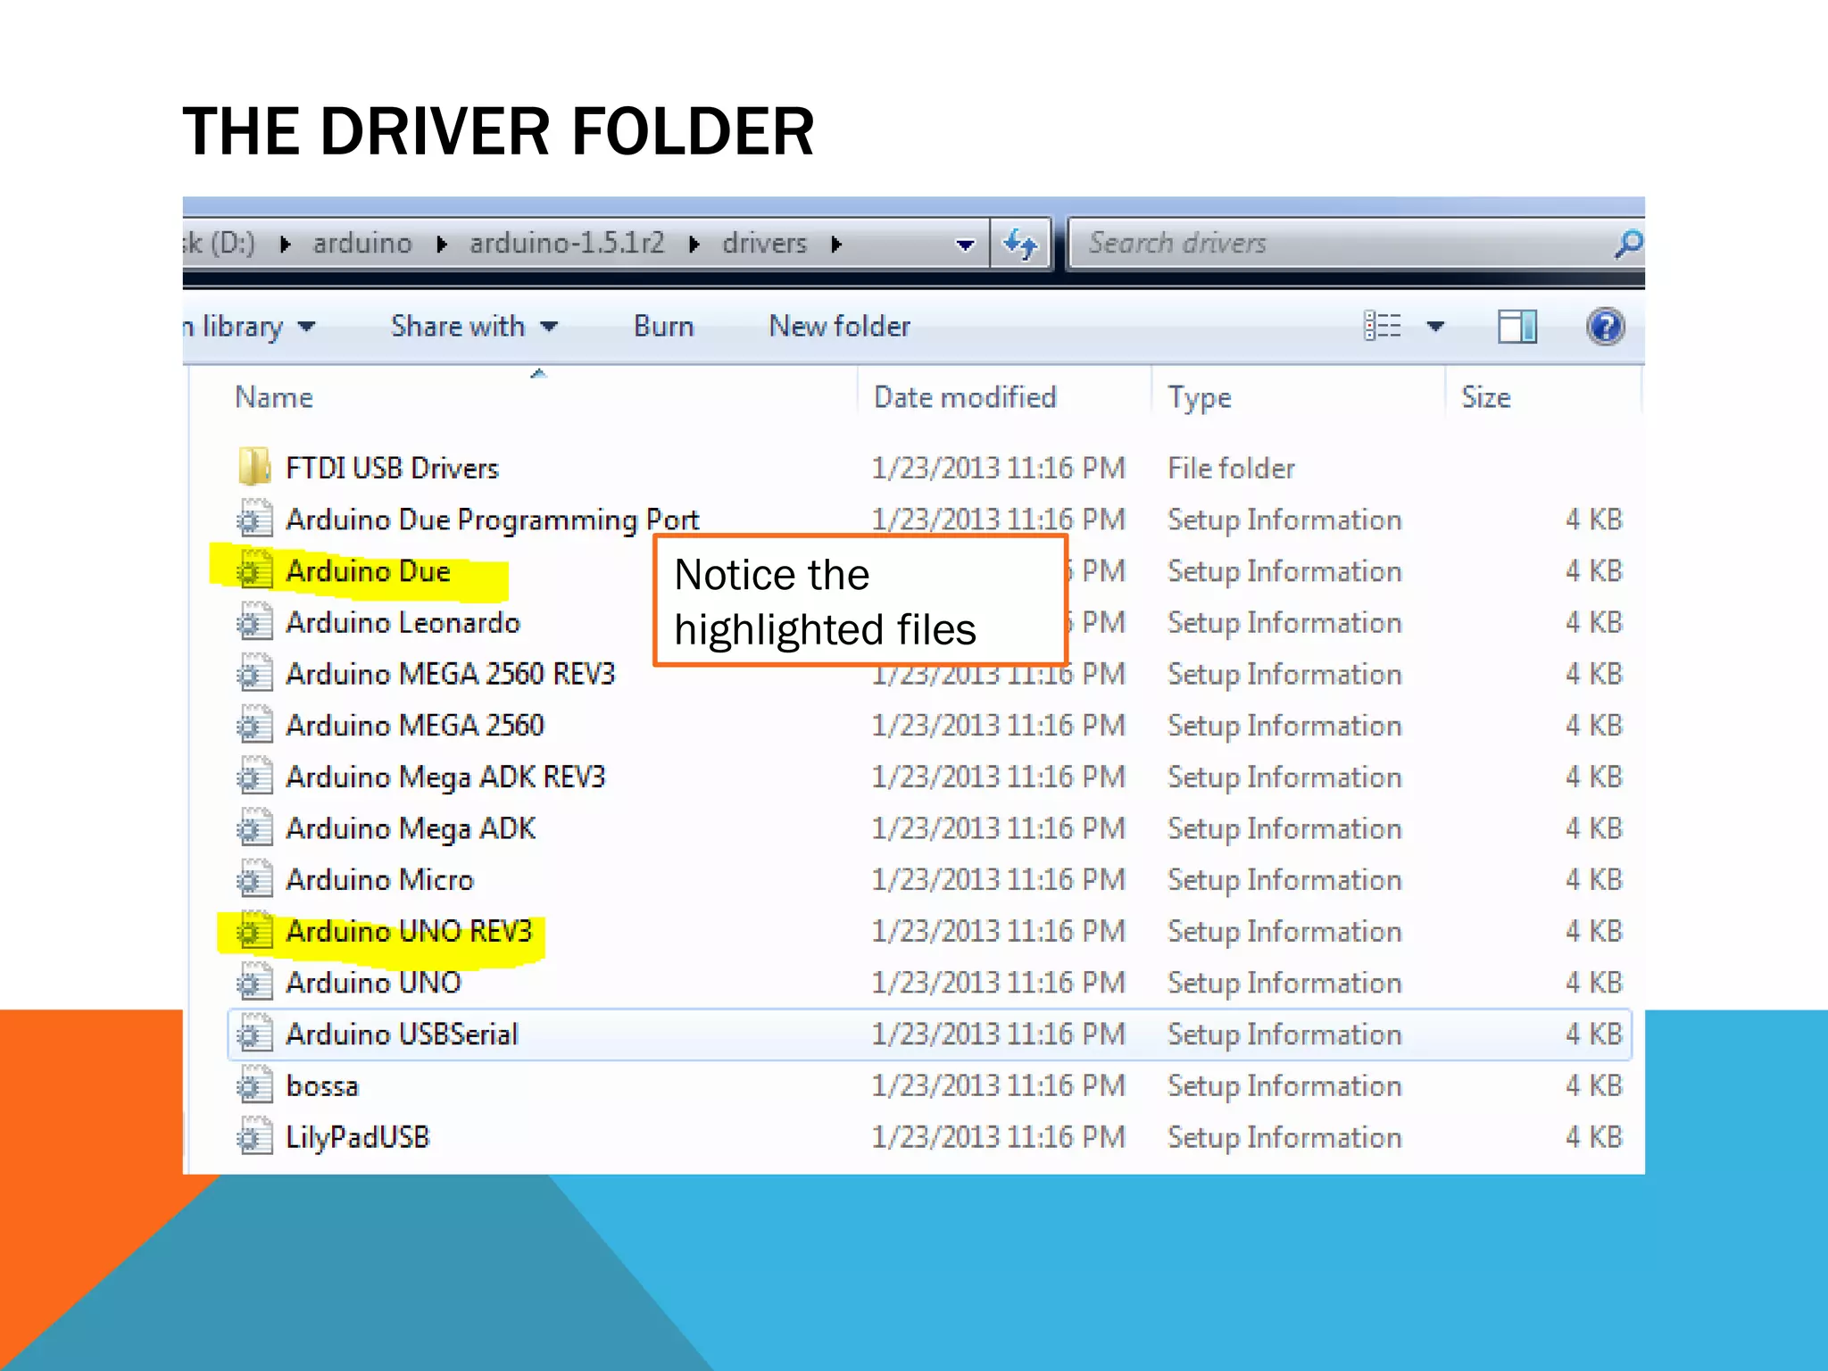Select the Arduino UNO filename
The image size is (1828, 1371).
pyautogui.click(x=373, y=983)
